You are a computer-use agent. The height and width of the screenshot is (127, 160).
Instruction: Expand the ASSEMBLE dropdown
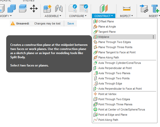tap(53, 16)
